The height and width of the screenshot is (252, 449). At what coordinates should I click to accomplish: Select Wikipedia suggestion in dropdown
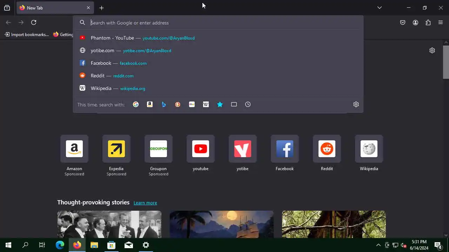coord(218,88)
